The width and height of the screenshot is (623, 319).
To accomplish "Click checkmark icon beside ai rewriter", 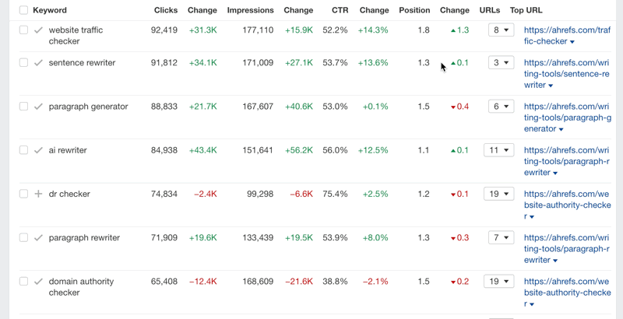I will (38, 150).
